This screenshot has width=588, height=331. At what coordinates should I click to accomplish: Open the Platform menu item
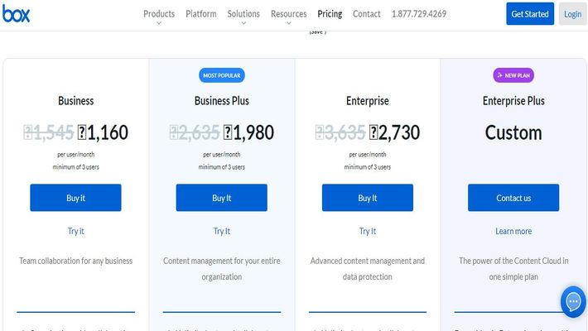pyautogui.click(x=201, y=14)
